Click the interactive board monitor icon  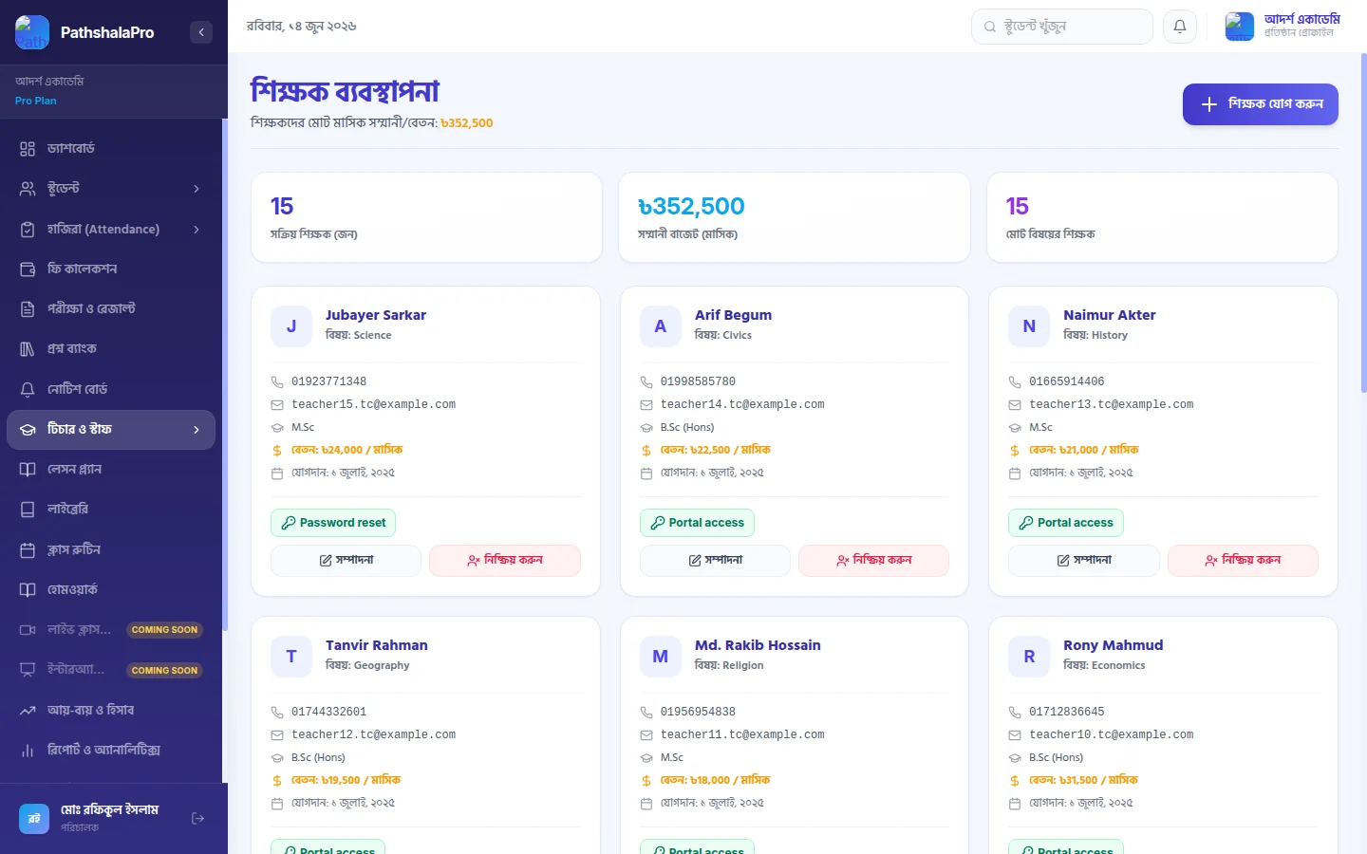28,670
